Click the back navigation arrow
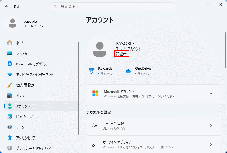 pyautogui.click(x=6, y=7)
